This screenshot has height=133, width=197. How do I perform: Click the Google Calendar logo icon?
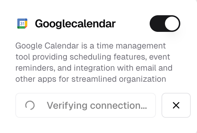(22, 24)
